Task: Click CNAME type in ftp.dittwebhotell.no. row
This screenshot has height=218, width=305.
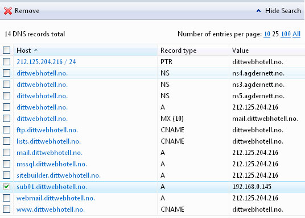Action: coord(172,130)
